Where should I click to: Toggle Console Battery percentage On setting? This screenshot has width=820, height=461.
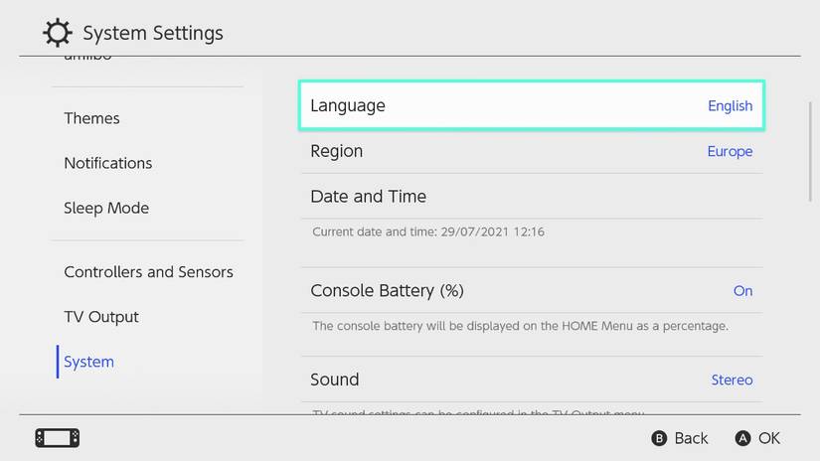[742, 291]
